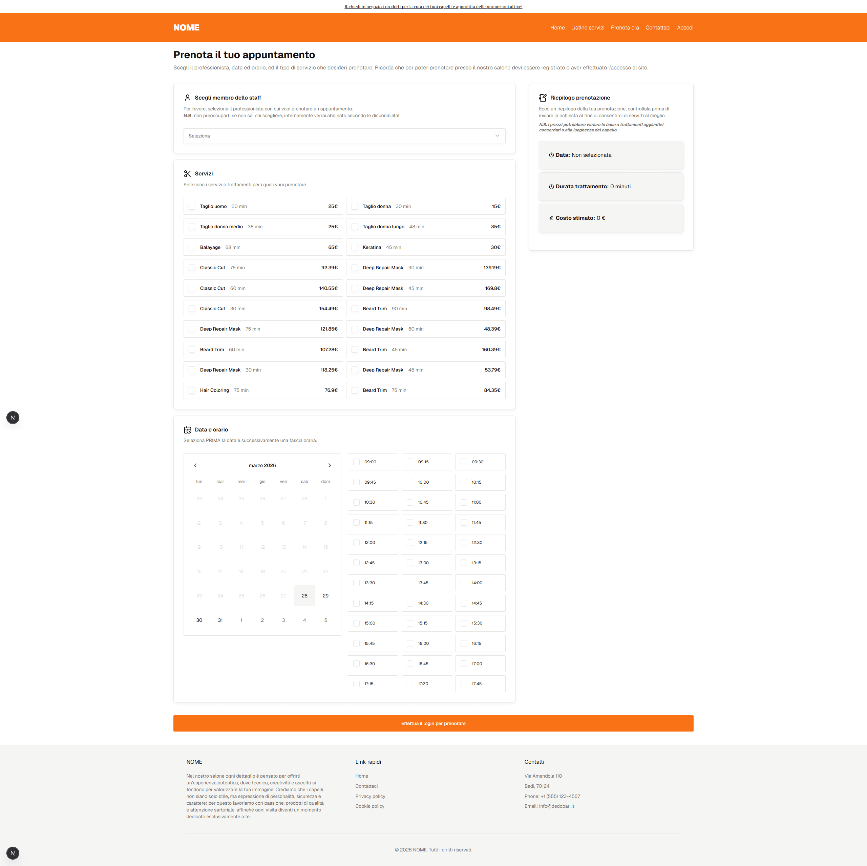The width and height of the screenshot is (867, 866).
Task: Go to the previous month in calendar
Action: tap(195, 465)
